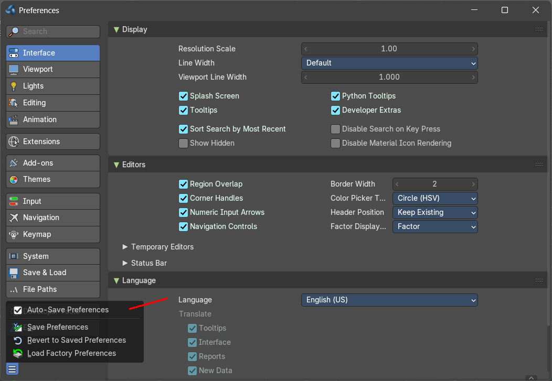Enable Disable Search on Key Press checkbox
The height and width of the screenshot is (381, 552).
tap(335, 129)
